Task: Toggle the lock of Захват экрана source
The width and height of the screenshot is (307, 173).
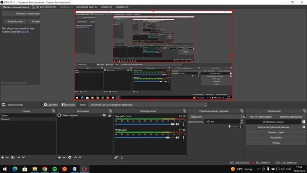Action: point(110,115)
